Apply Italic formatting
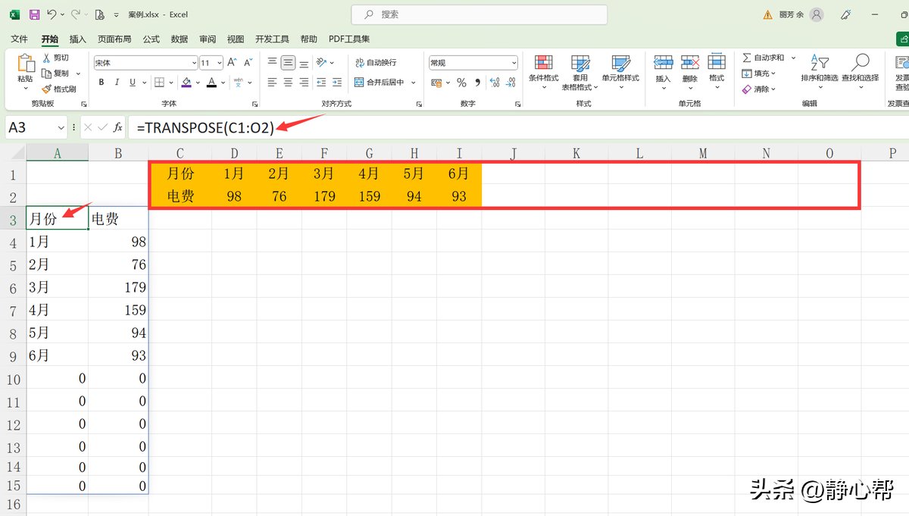The width and height of the screenshot is (909, 516). (x=116, y=83)
